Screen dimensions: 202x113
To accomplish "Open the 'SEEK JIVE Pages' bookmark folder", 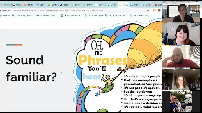I will pyautogui.click(x=94, y=15).
